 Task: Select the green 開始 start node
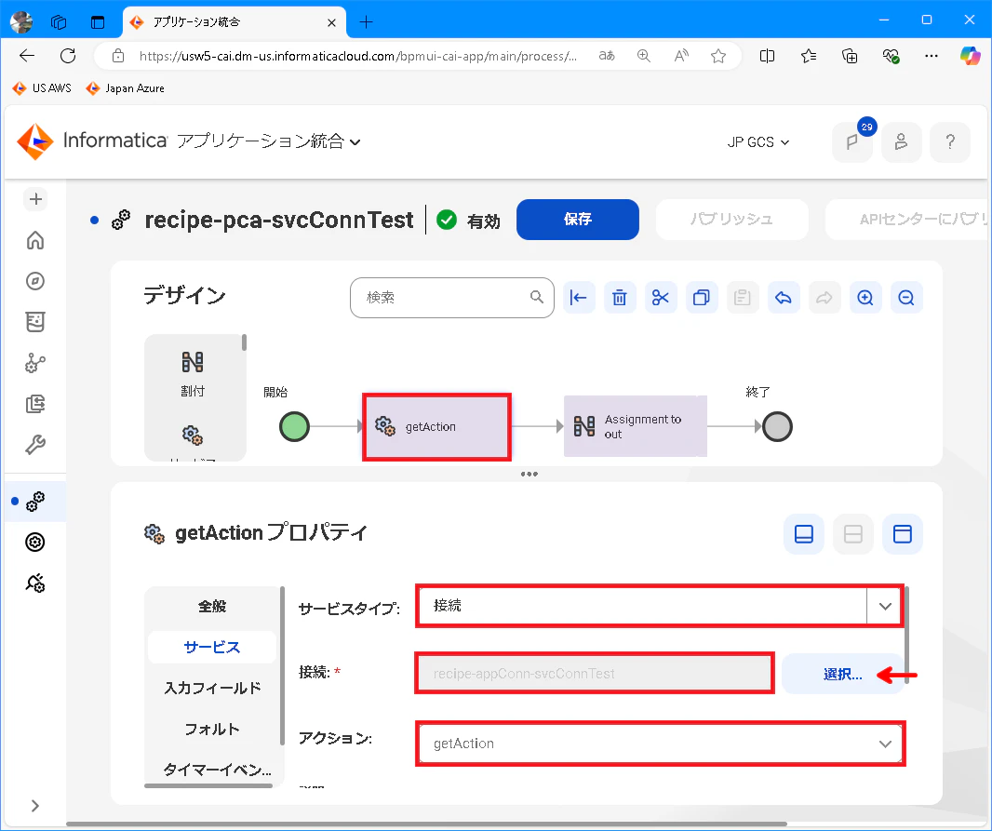pos(294,426)
